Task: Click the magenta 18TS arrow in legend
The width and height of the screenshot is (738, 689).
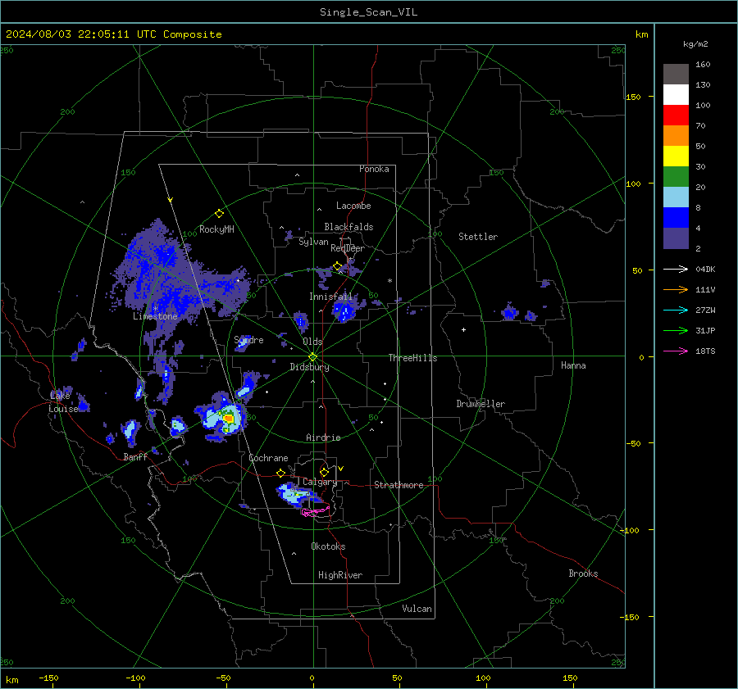Action: pos(676,351)
